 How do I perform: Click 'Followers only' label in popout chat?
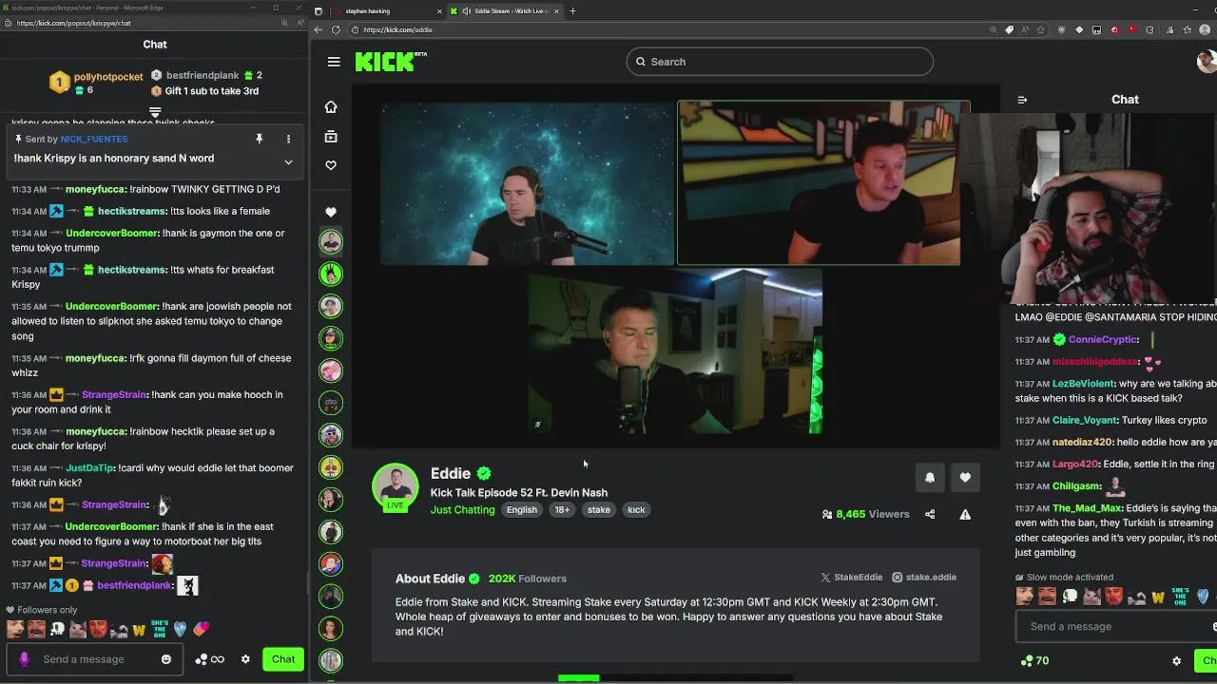48,610
